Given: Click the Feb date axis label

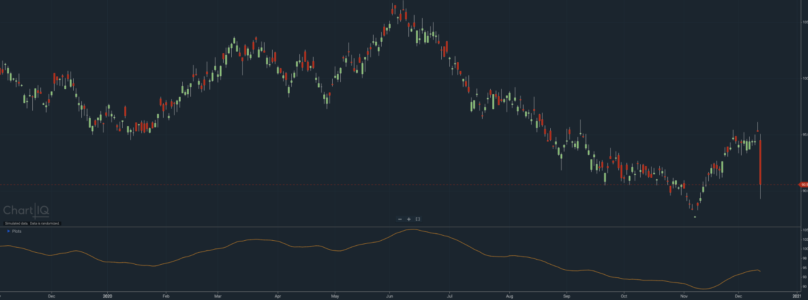Looking at the screenshot, I should (166, 296).
